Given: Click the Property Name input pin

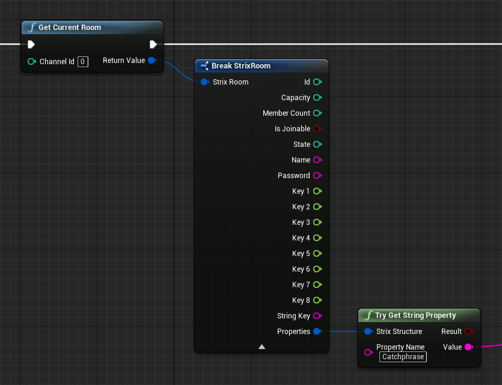Looking at the screenshot, I should [369, 353].
